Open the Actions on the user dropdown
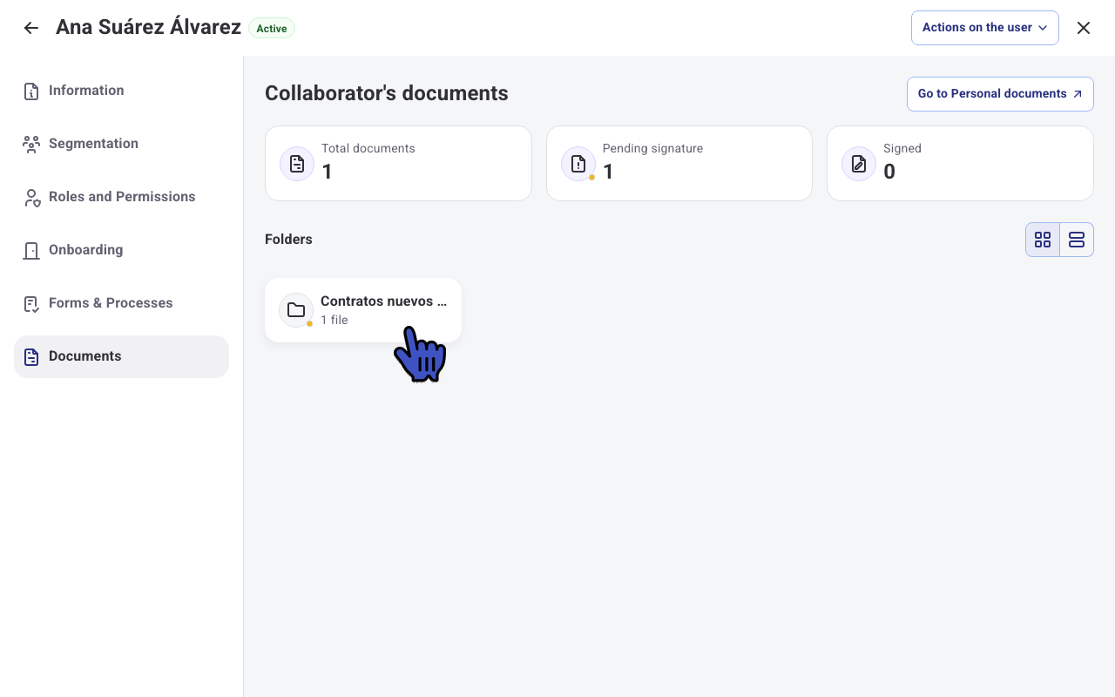 985,28
